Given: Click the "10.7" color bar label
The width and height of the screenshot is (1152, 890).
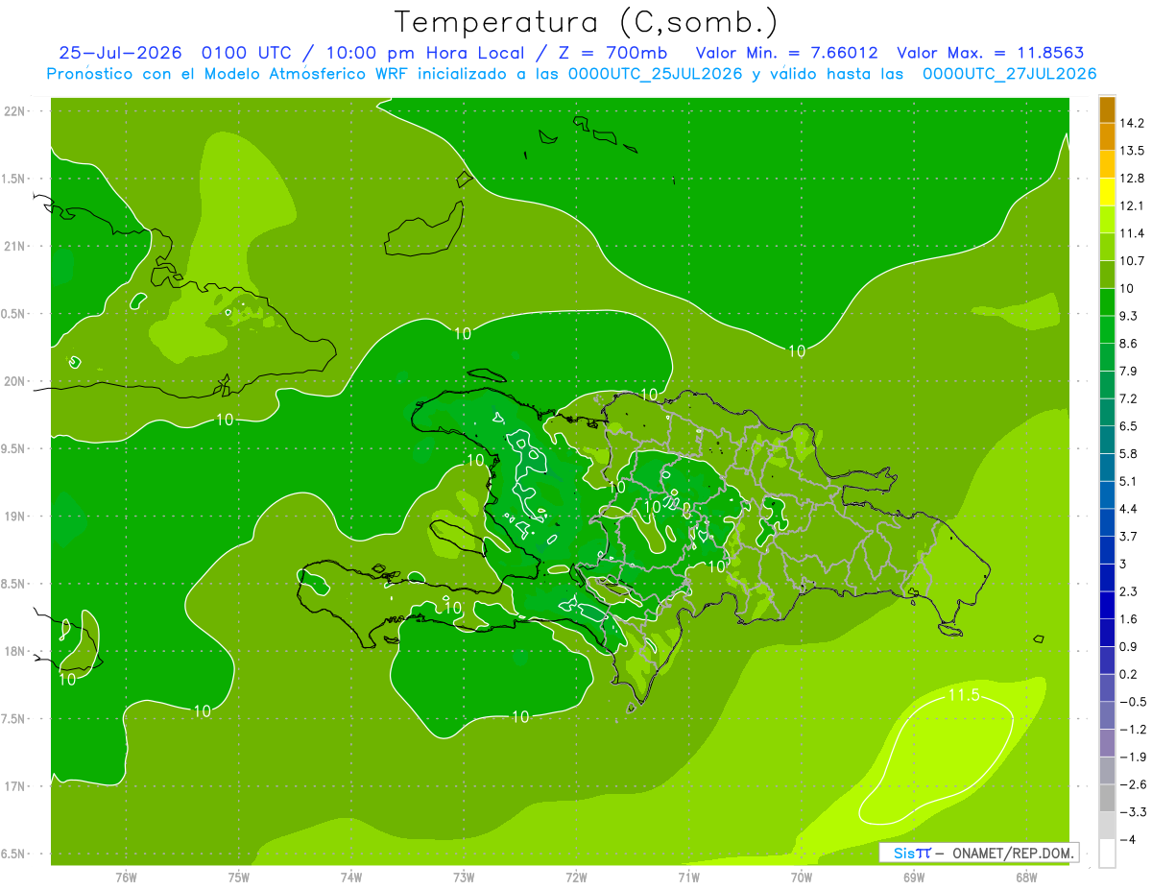Looking at the screenshot, I should [1132, 261].
